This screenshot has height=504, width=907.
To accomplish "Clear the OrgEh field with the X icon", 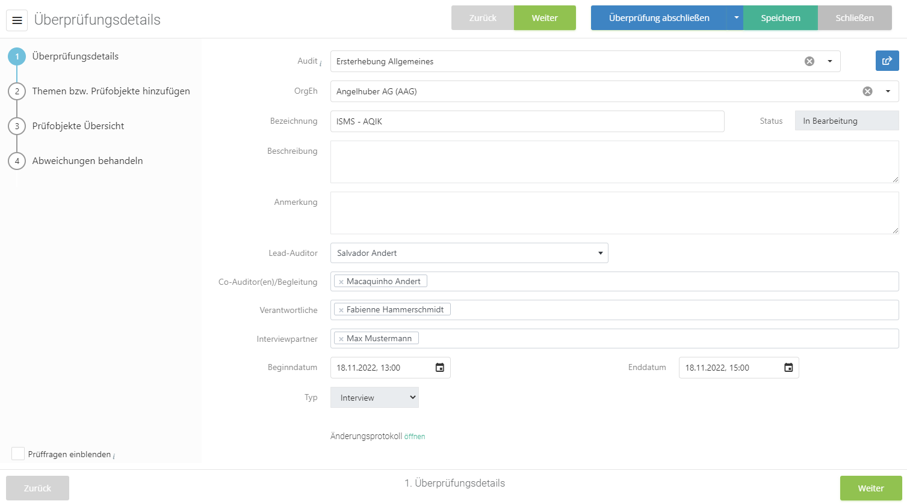I will tap(867, 91).
